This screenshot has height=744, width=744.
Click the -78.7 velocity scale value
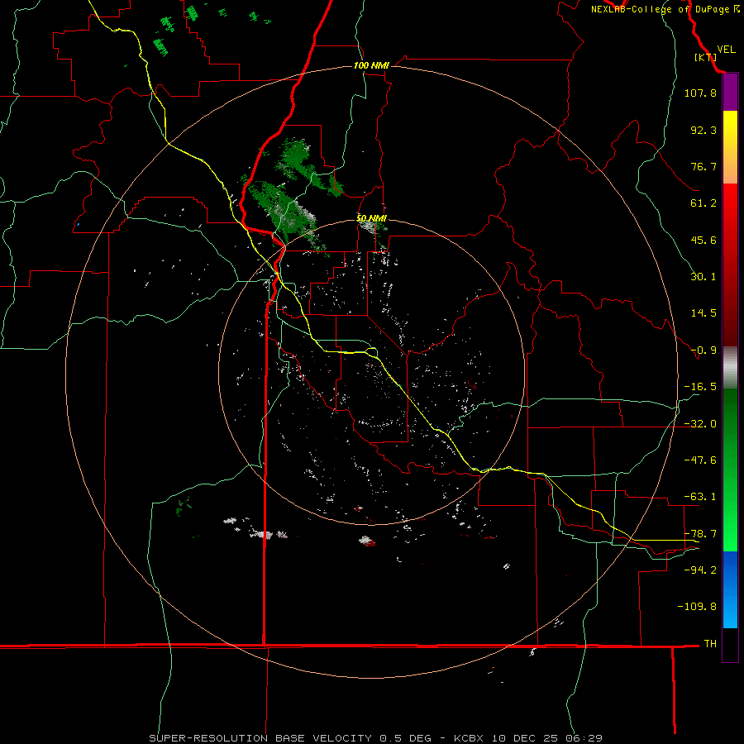pyautogui.click(x=700, y=534)
